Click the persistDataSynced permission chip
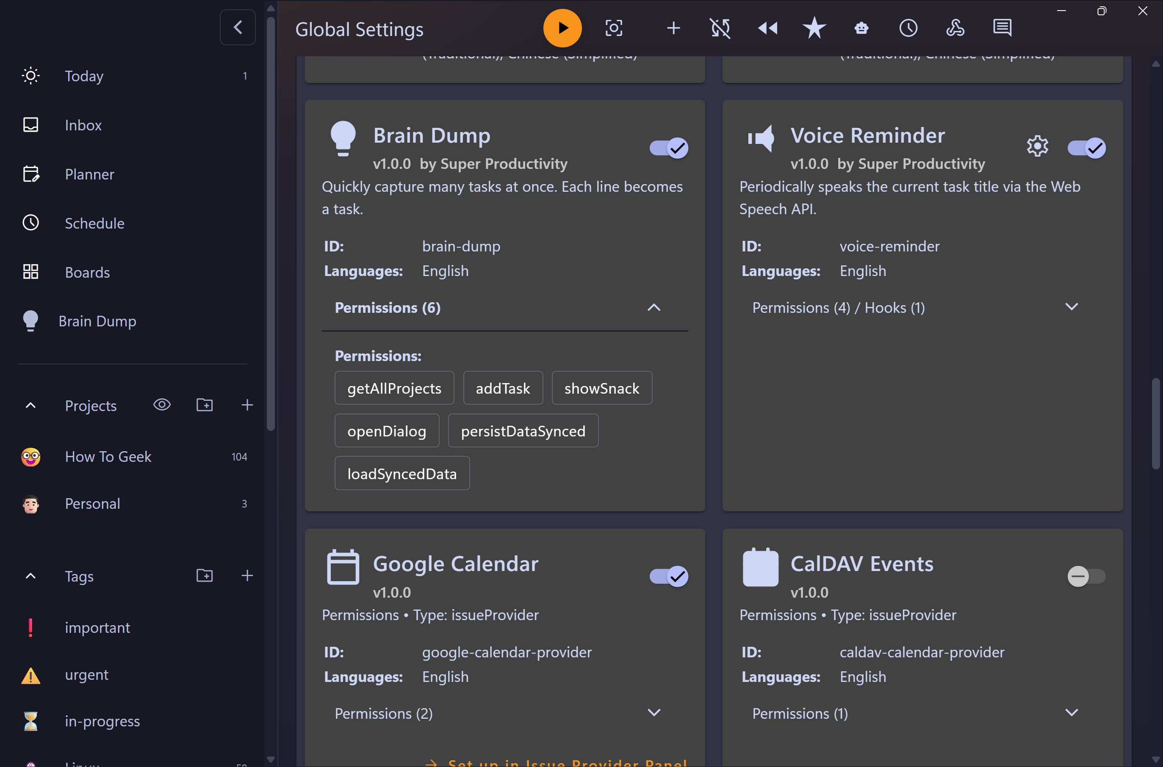This screenshot has width=1163, height=767. (523, 431)
